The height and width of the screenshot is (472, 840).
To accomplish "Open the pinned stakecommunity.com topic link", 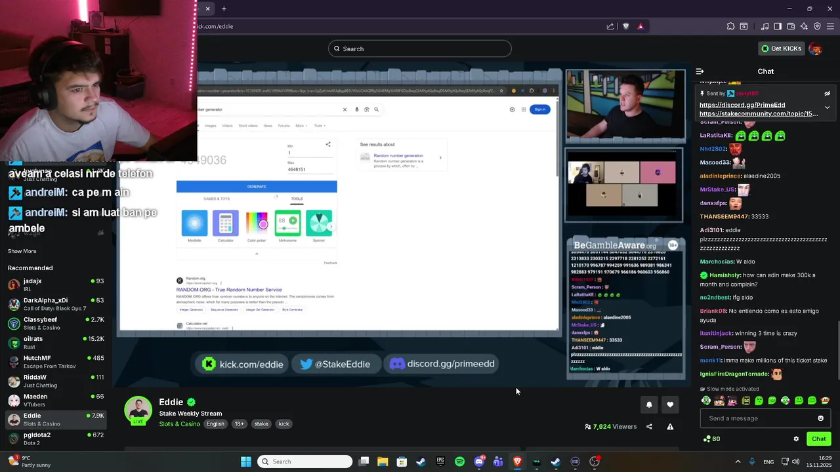I will [759, 113].
